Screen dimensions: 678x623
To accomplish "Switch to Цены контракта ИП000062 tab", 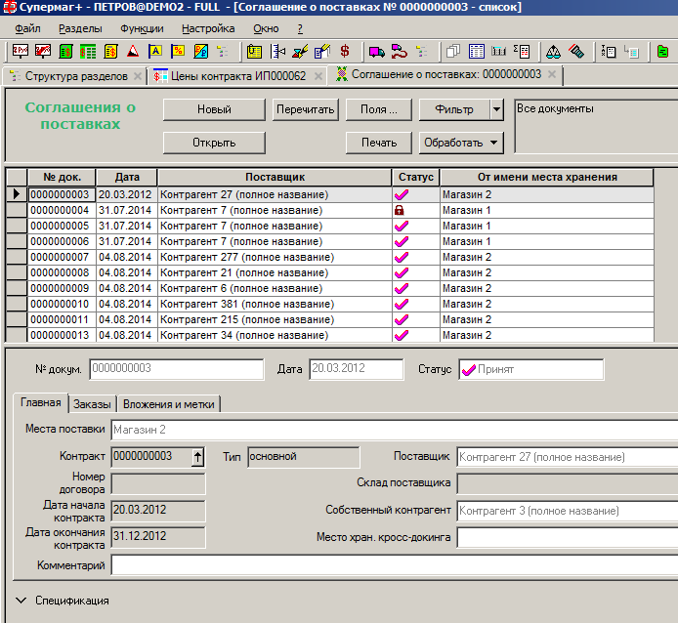I will (238, 76).
